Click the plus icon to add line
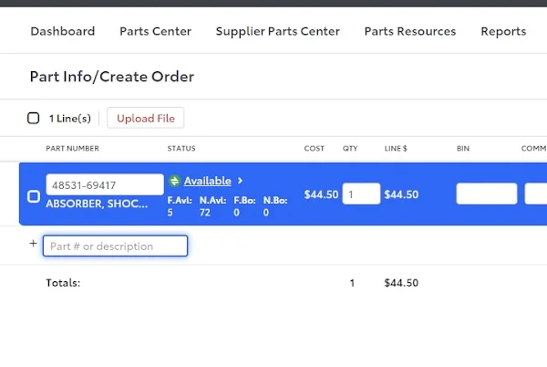The image size is (547, 367). (34, 245)
